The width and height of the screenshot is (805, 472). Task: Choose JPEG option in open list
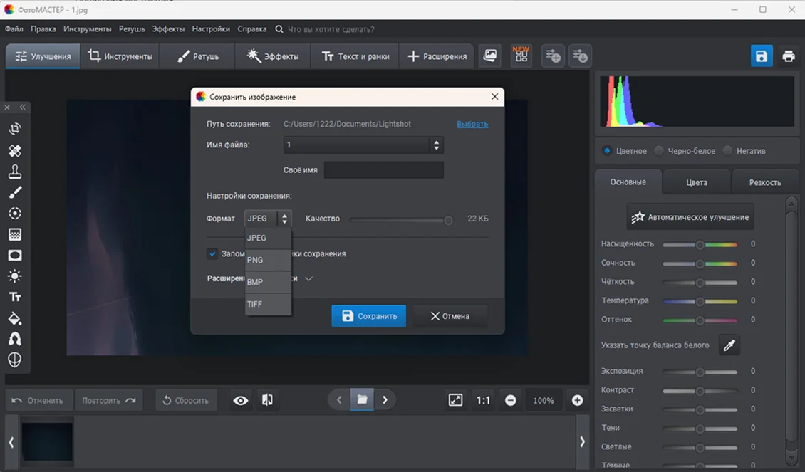[x=268, y=238]
